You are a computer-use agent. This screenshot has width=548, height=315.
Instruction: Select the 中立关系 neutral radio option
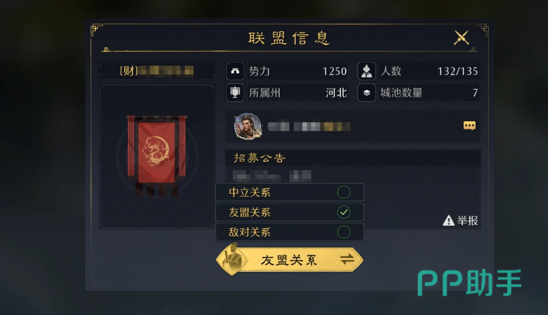(344, 192)
